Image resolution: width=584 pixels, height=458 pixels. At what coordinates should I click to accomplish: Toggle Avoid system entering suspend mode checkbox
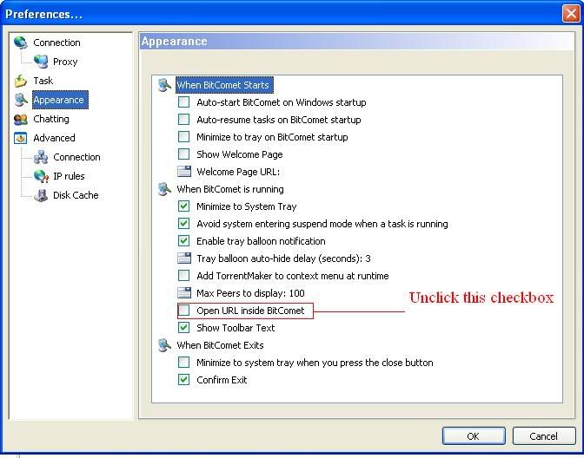183,224
